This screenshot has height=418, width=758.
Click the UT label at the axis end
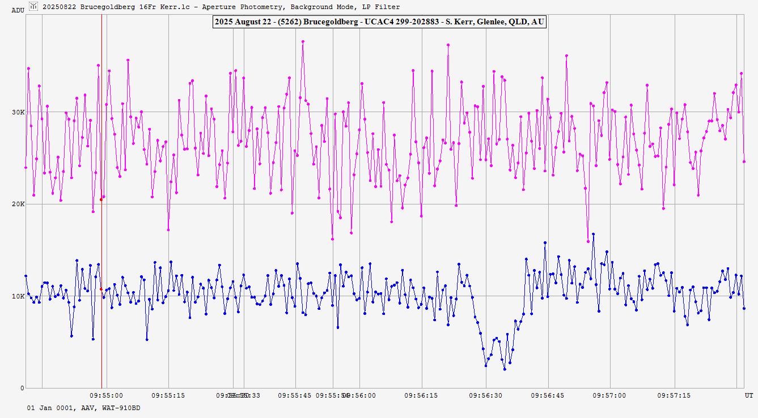point(748,395)
